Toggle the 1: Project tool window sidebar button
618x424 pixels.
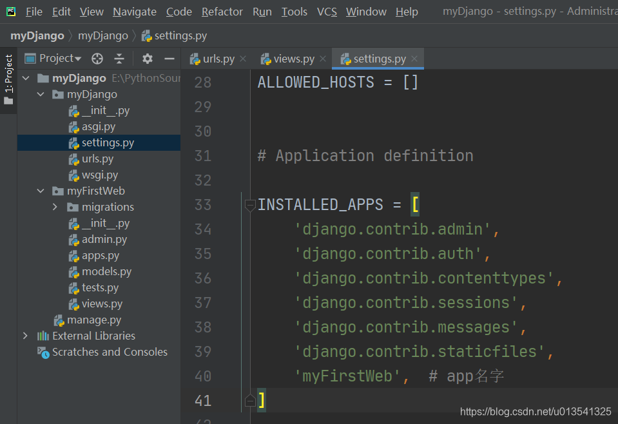tap(8, 80)
